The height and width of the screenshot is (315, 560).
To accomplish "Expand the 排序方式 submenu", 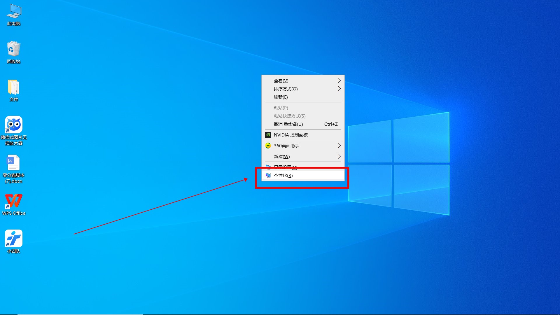I will tap(339, 89).
